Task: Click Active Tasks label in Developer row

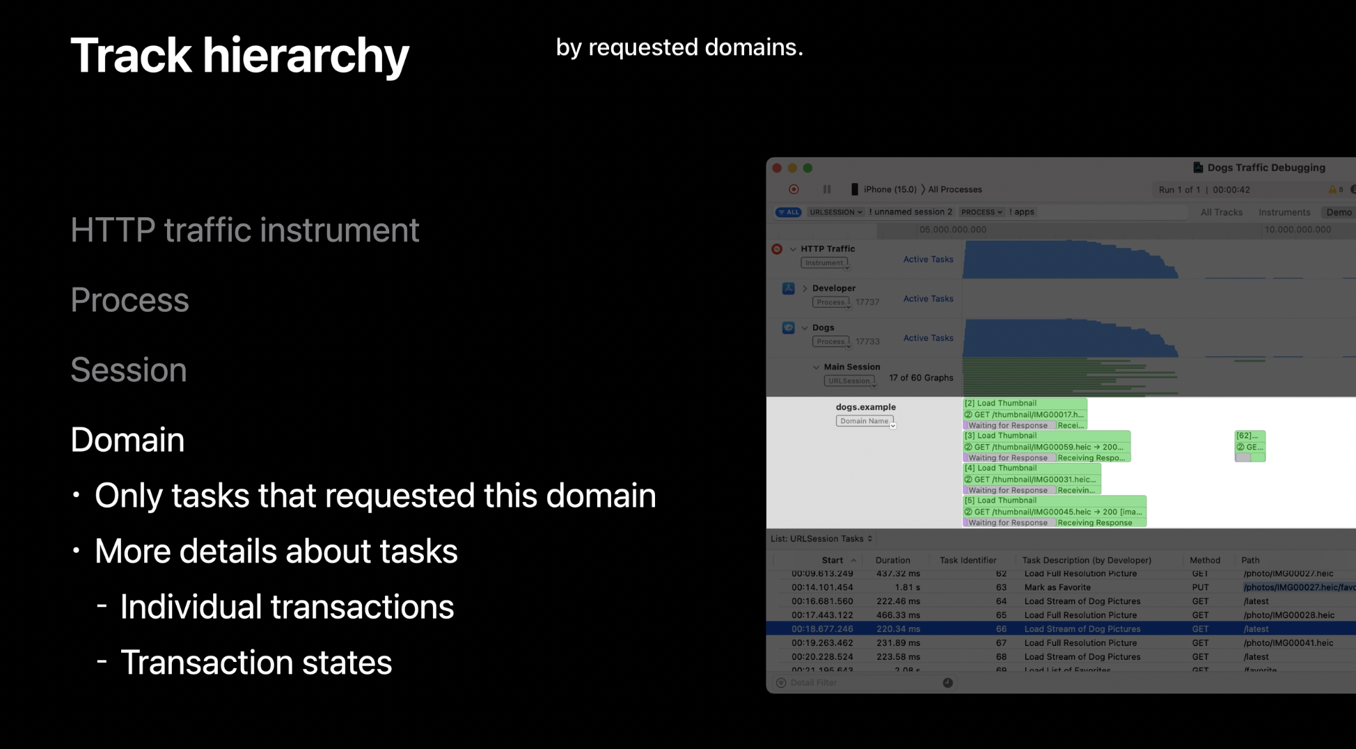Action: (928, 299)
